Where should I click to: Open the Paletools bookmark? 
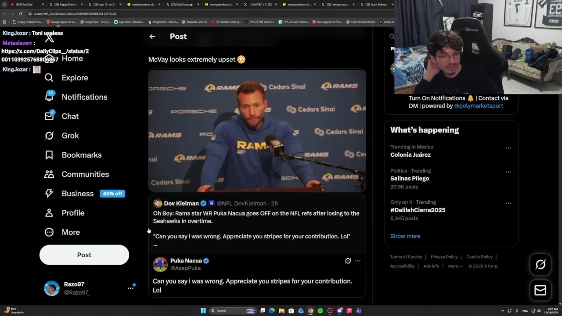[195, 22]
